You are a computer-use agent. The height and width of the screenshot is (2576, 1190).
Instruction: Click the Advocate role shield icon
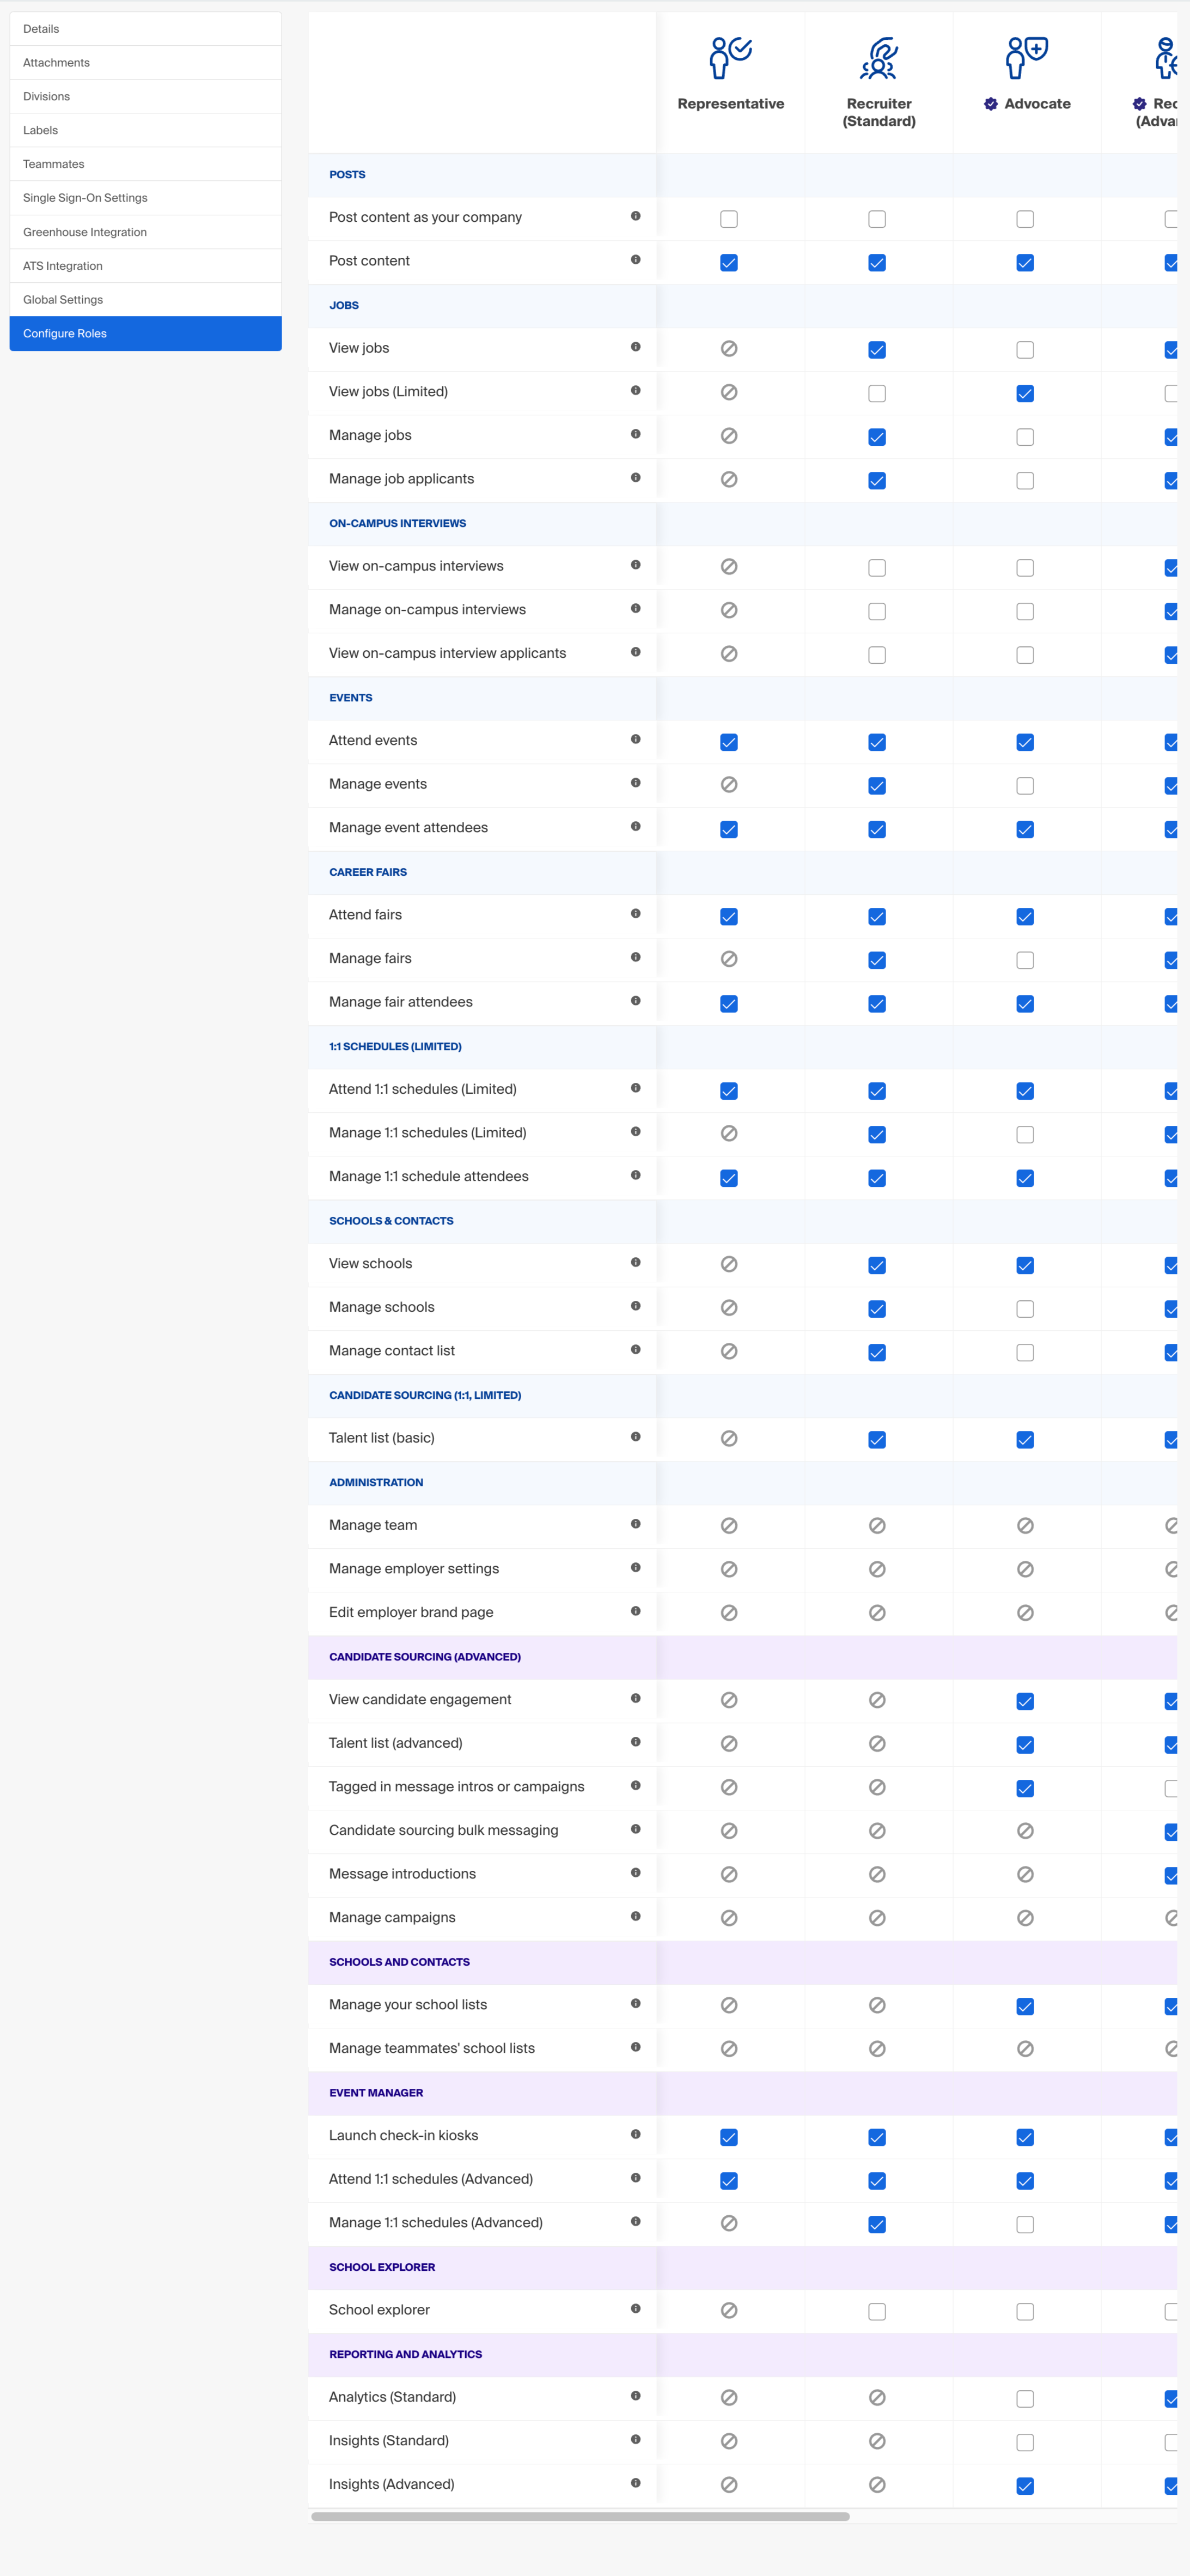pyautogui.click(x=1026, y=58)
